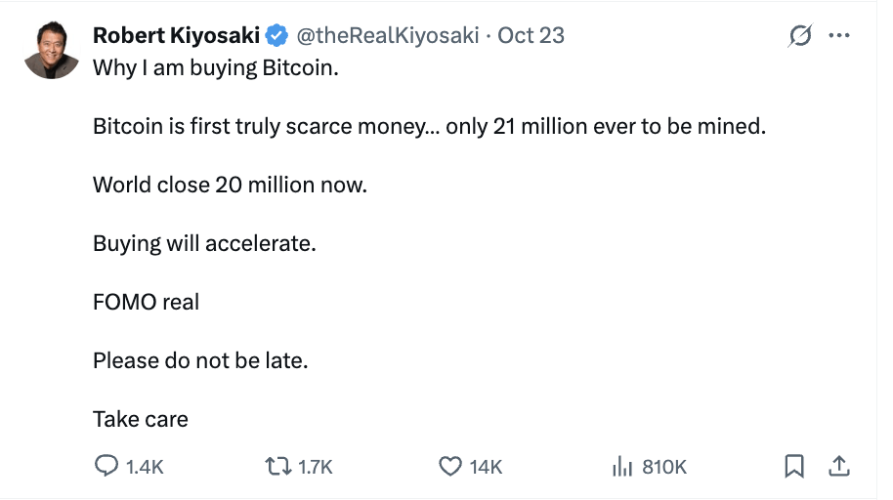Click the "Why I am buying Bitcoin." line
This screenshot has width=893, height=500.
[215, 69]
